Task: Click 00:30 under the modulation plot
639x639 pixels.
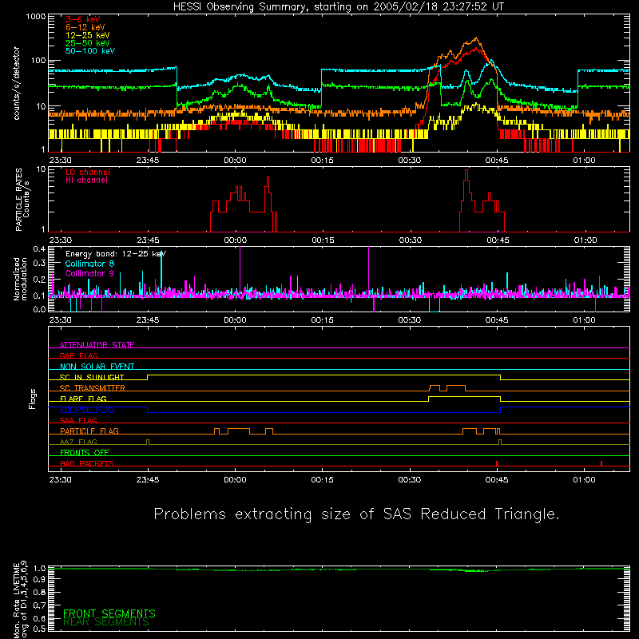Action: [x=410, y=320]
